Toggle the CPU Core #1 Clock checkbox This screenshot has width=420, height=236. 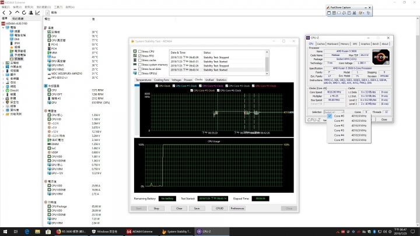click(x=174, y=86)
